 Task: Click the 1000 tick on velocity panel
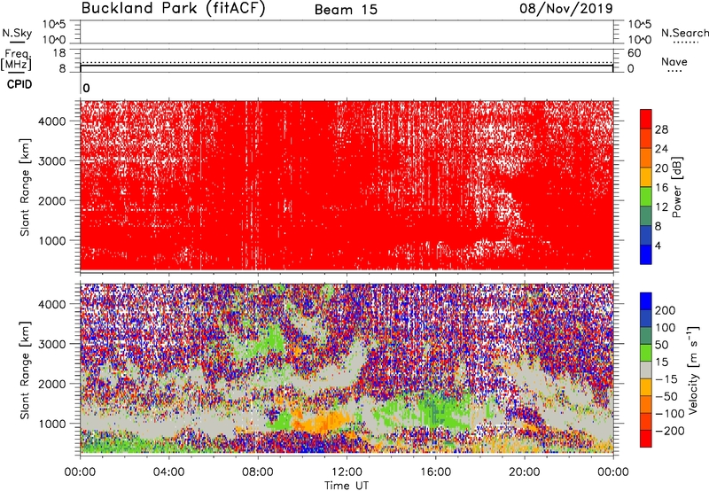pos(52,424)
